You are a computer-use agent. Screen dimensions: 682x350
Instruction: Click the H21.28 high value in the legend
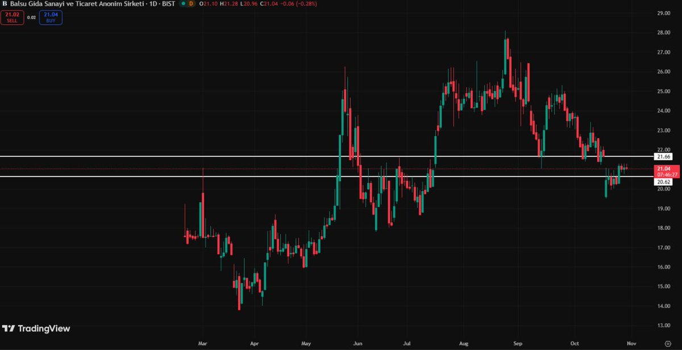[228, 5]
